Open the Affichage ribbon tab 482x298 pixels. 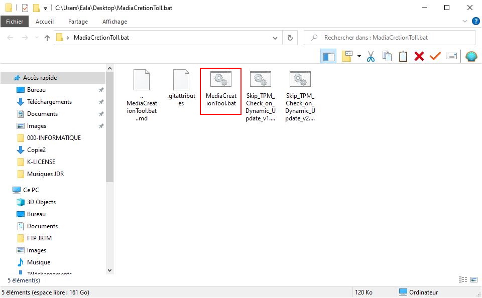point(114,22)
